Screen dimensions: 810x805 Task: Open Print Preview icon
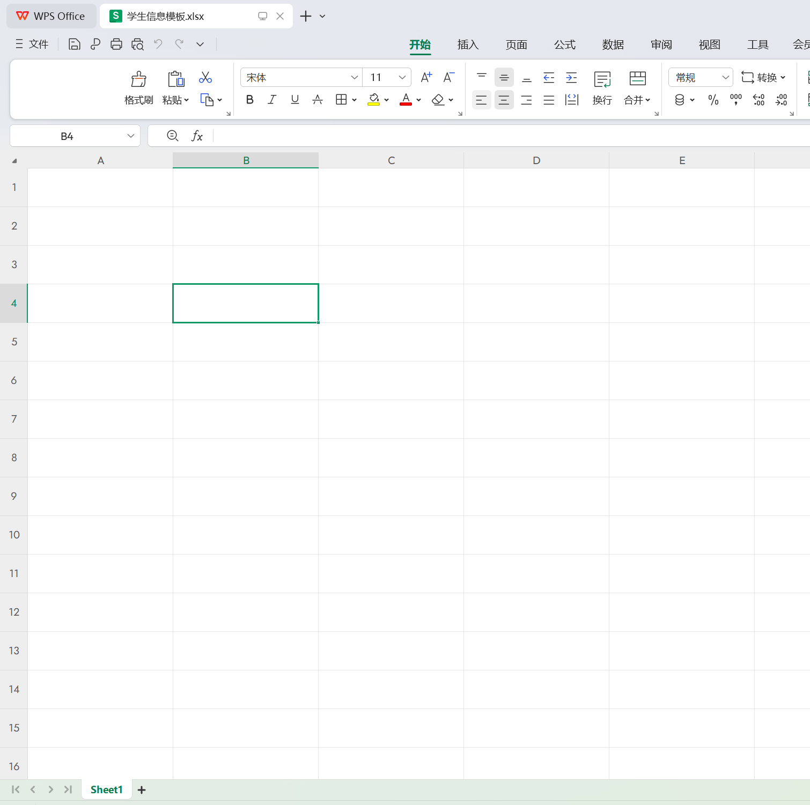click(137, 45)
